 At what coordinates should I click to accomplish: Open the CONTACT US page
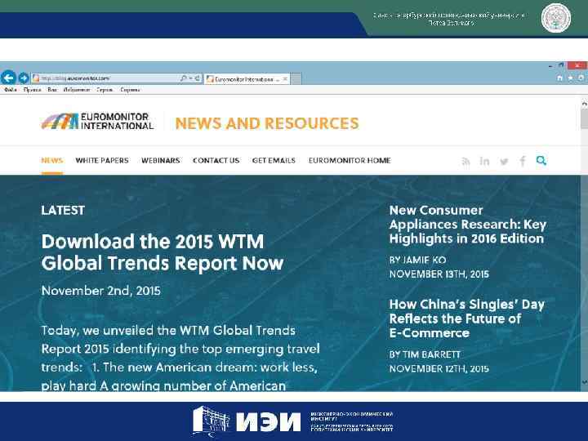point(216,161)
